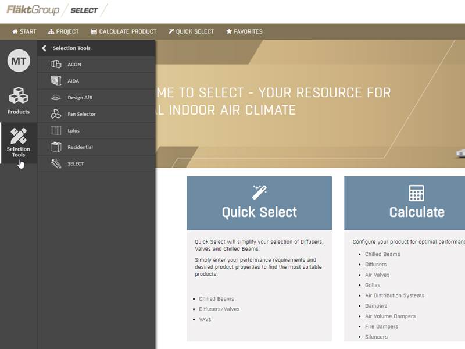This screenshot has height=349, width=465.
Task: Open Air Distribution Systems link
Action: 394,295
